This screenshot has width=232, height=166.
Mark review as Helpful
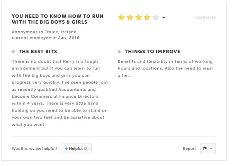(77, 148)
